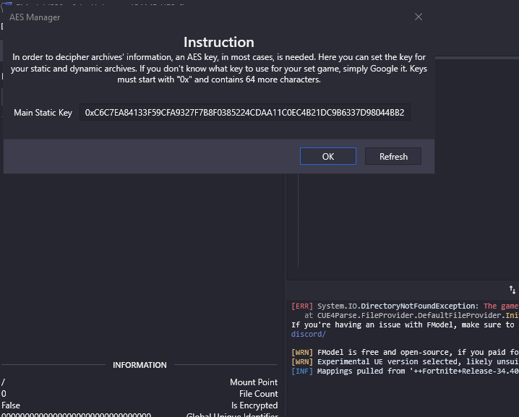Select the File Count information row
Screen dimensions: 519x417
pyautogui.click(x=140, y=394)
